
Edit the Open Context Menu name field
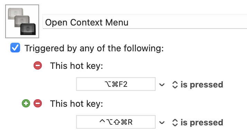[145, 22]
